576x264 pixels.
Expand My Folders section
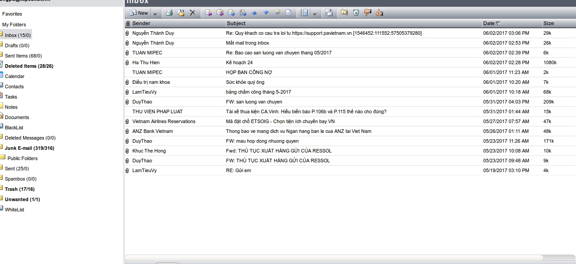point(14,25)
